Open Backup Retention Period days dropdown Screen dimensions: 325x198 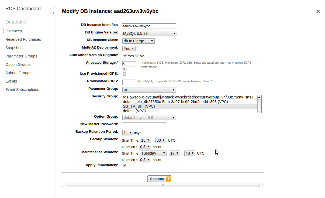coord(128,133)
